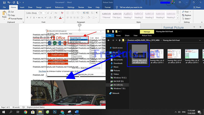Screen dimensions: 204x115
Task: Start a bulleted list
Action: pos(68,13)
